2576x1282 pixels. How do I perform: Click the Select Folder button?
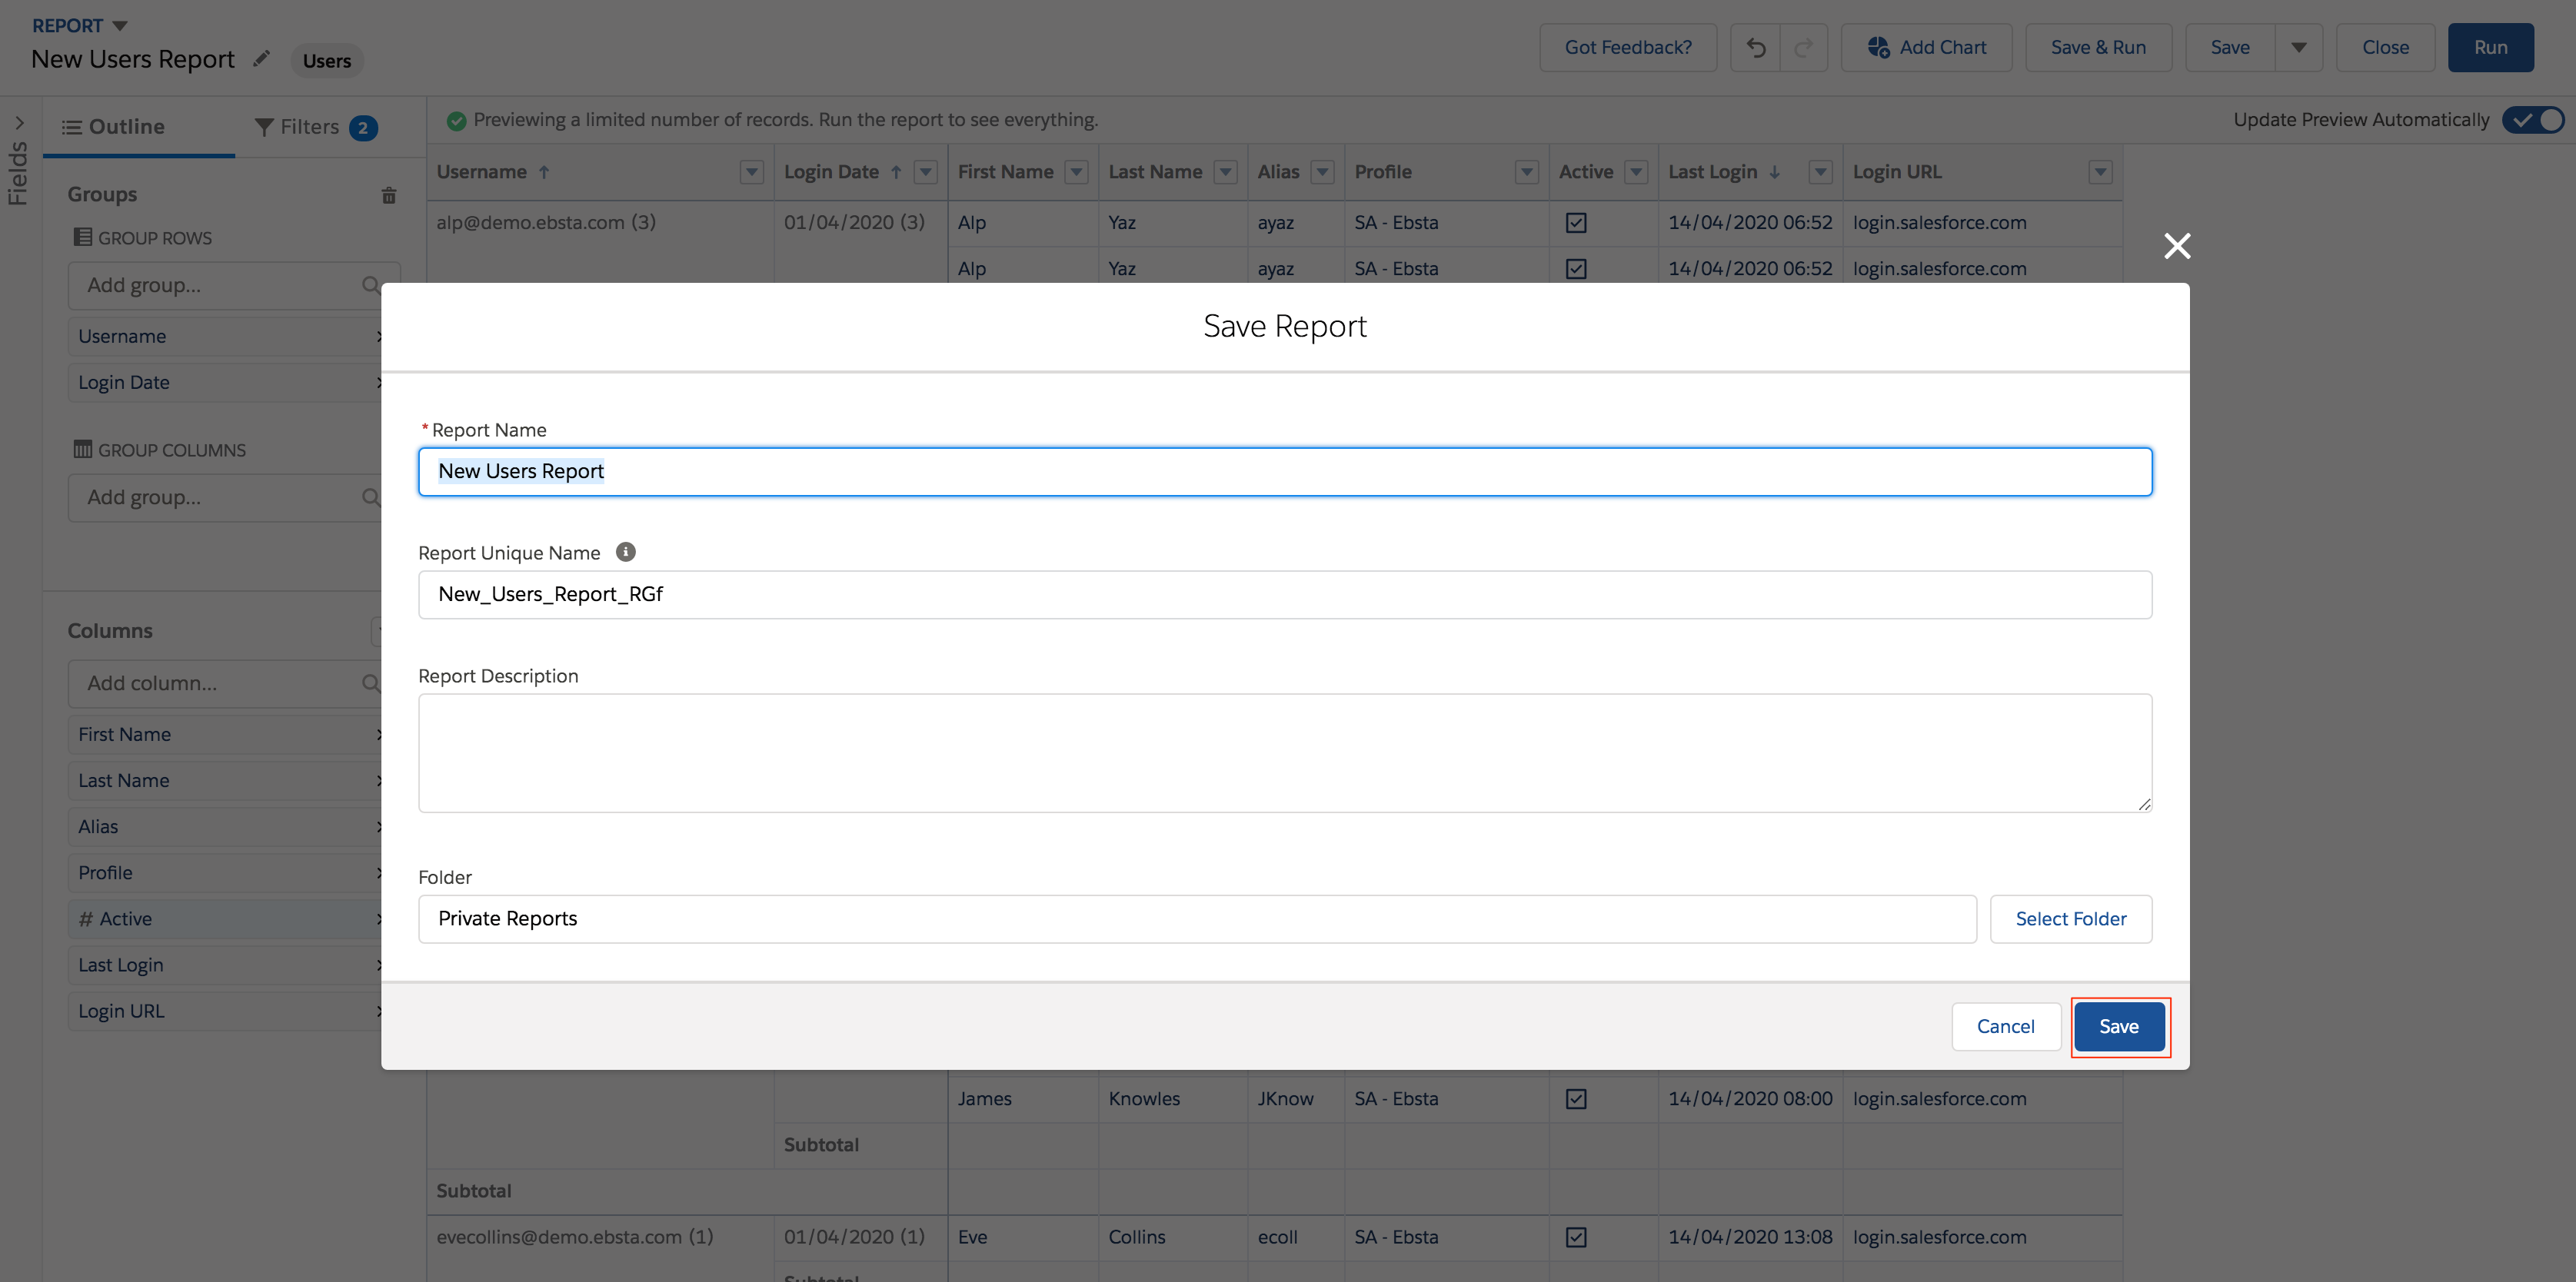pos(2070,918)
